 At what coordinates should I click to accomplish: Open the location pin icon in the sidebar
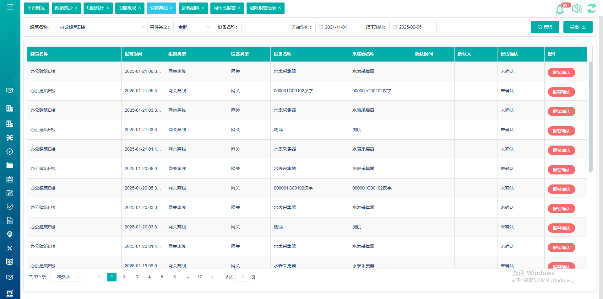[10, 234]
